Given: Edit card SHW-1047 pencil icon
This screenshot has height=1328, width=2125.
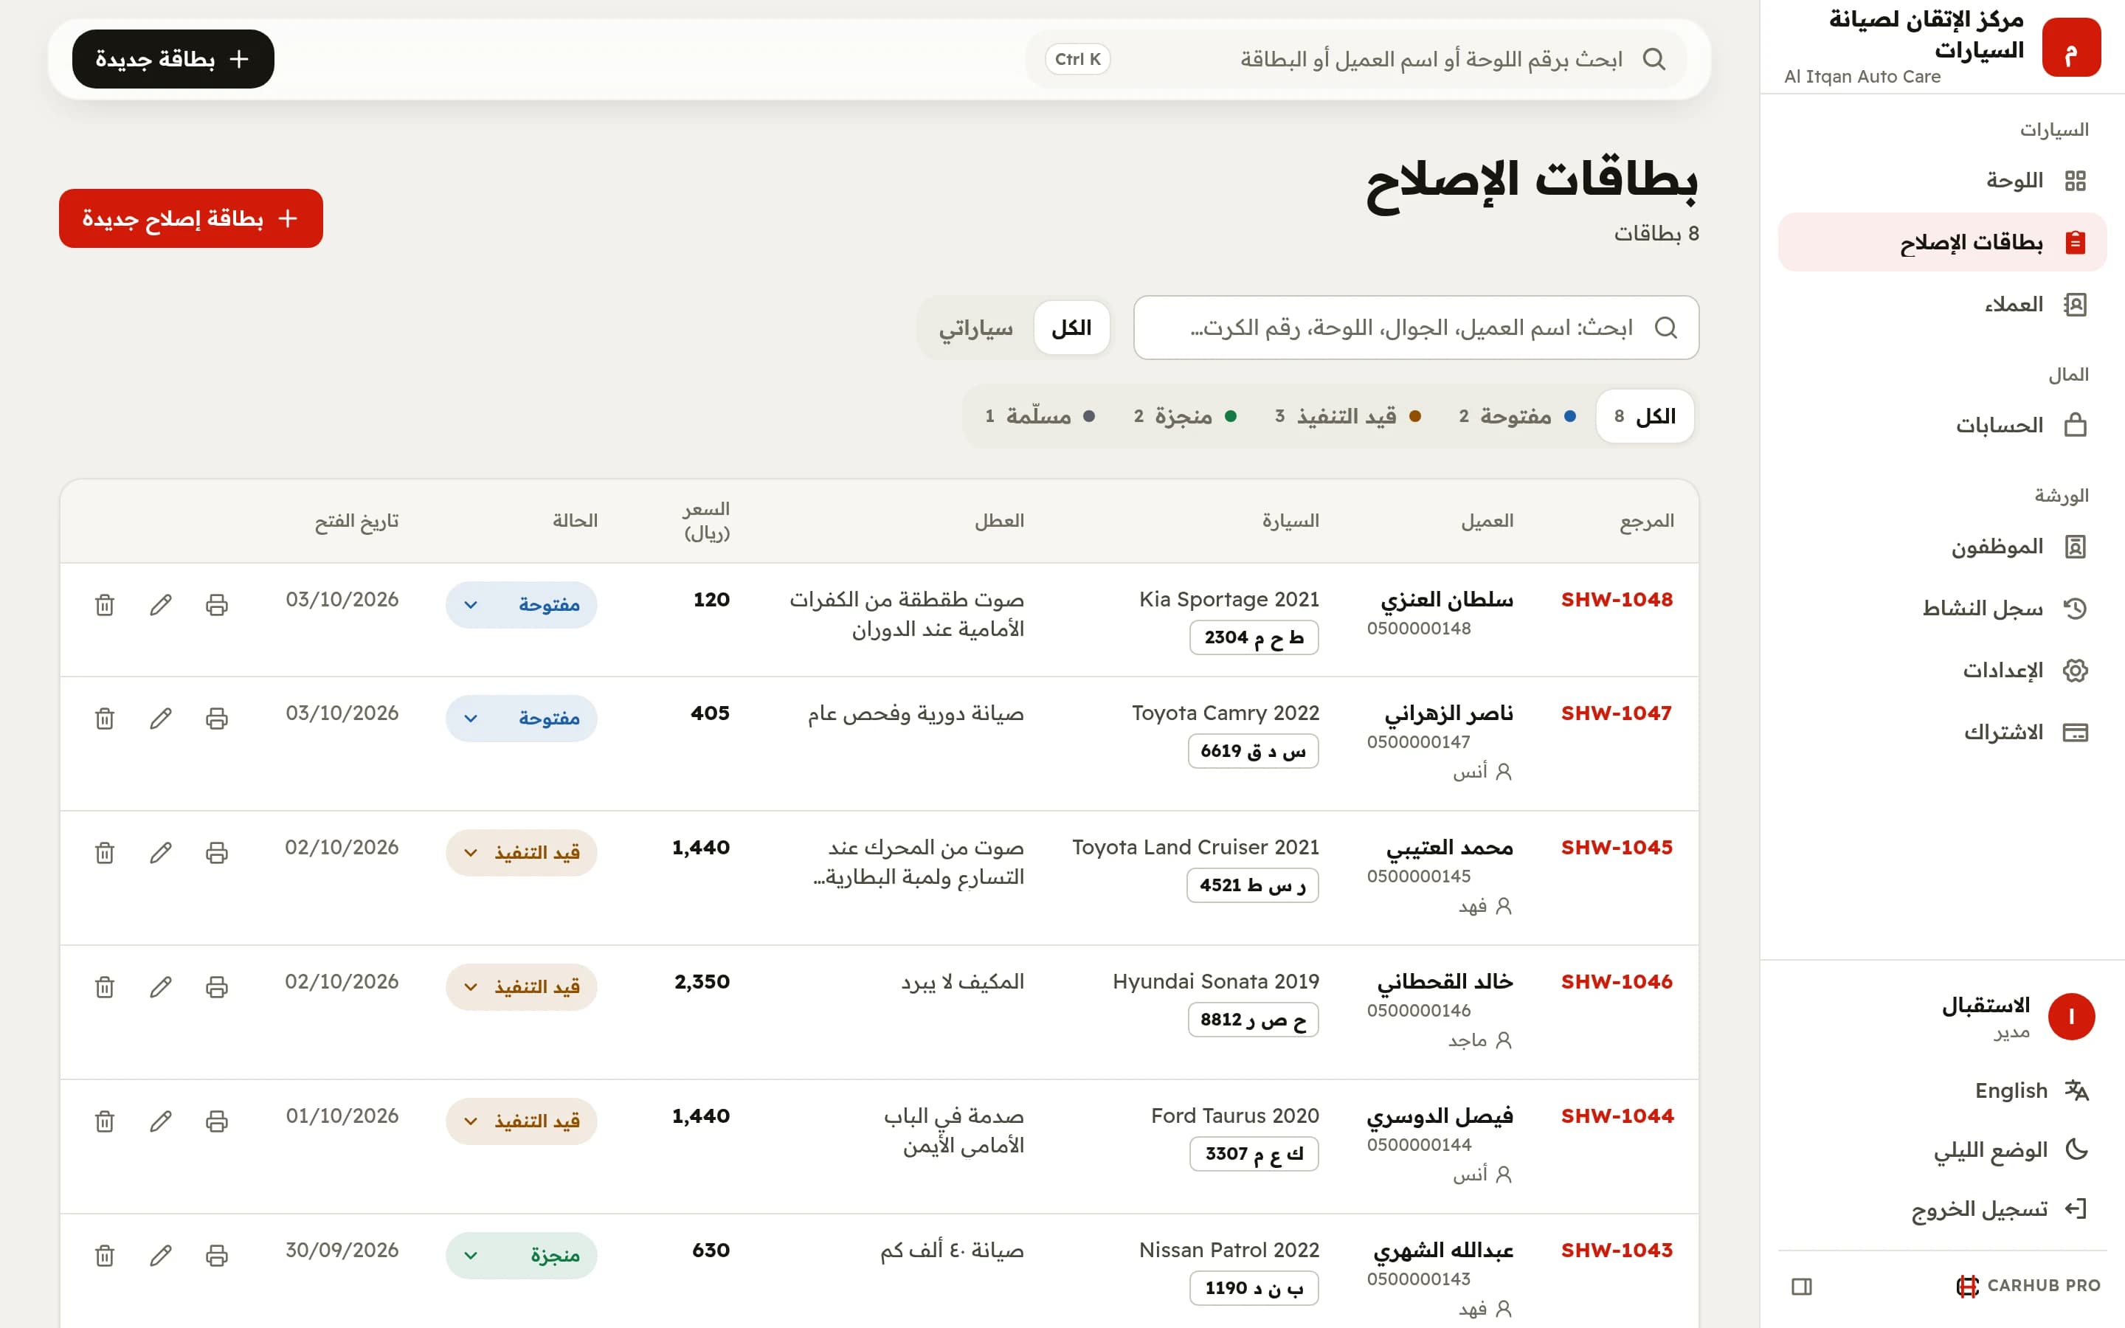Looking at the screenshot, I should coord(161,719).
